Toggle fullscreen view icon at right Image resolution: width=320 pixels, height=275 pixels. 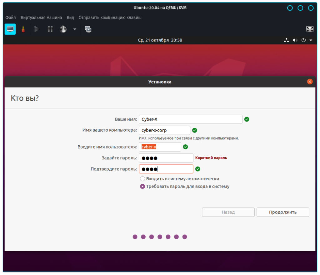(309, 29)
